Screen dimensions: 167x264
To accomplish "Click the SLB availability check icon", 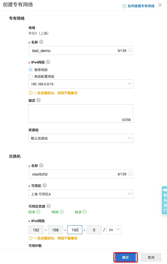I will pyautogui.click(x=84, y=212).
